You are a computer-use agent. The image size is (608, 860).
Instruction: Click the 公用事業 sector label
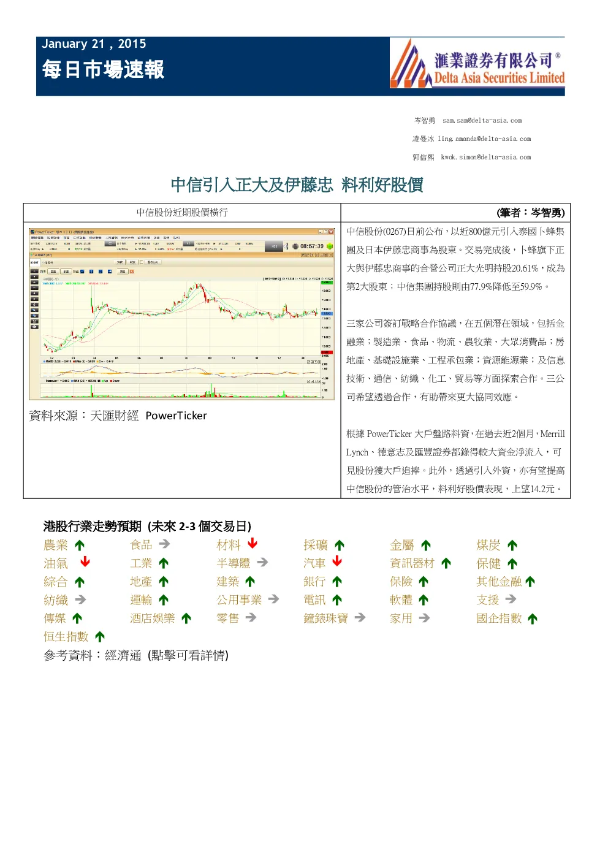(x=239, y=600)
